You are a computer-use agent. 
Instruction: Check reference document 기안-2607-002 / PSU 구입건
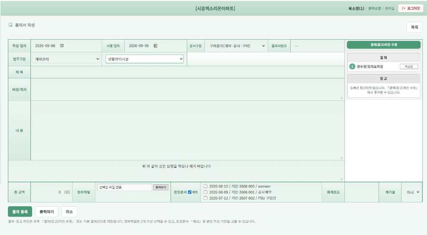coord(205,198)
